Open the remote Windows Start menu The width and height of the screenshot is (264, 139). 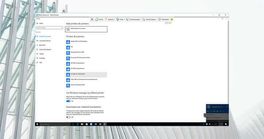37,124
